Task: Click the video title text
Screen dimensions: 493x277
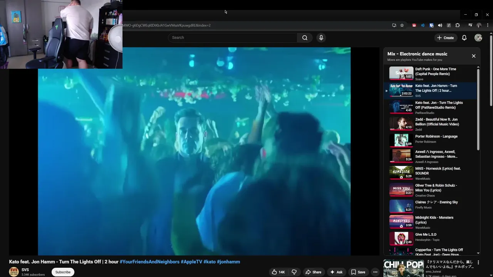Action: pos(64,262)
